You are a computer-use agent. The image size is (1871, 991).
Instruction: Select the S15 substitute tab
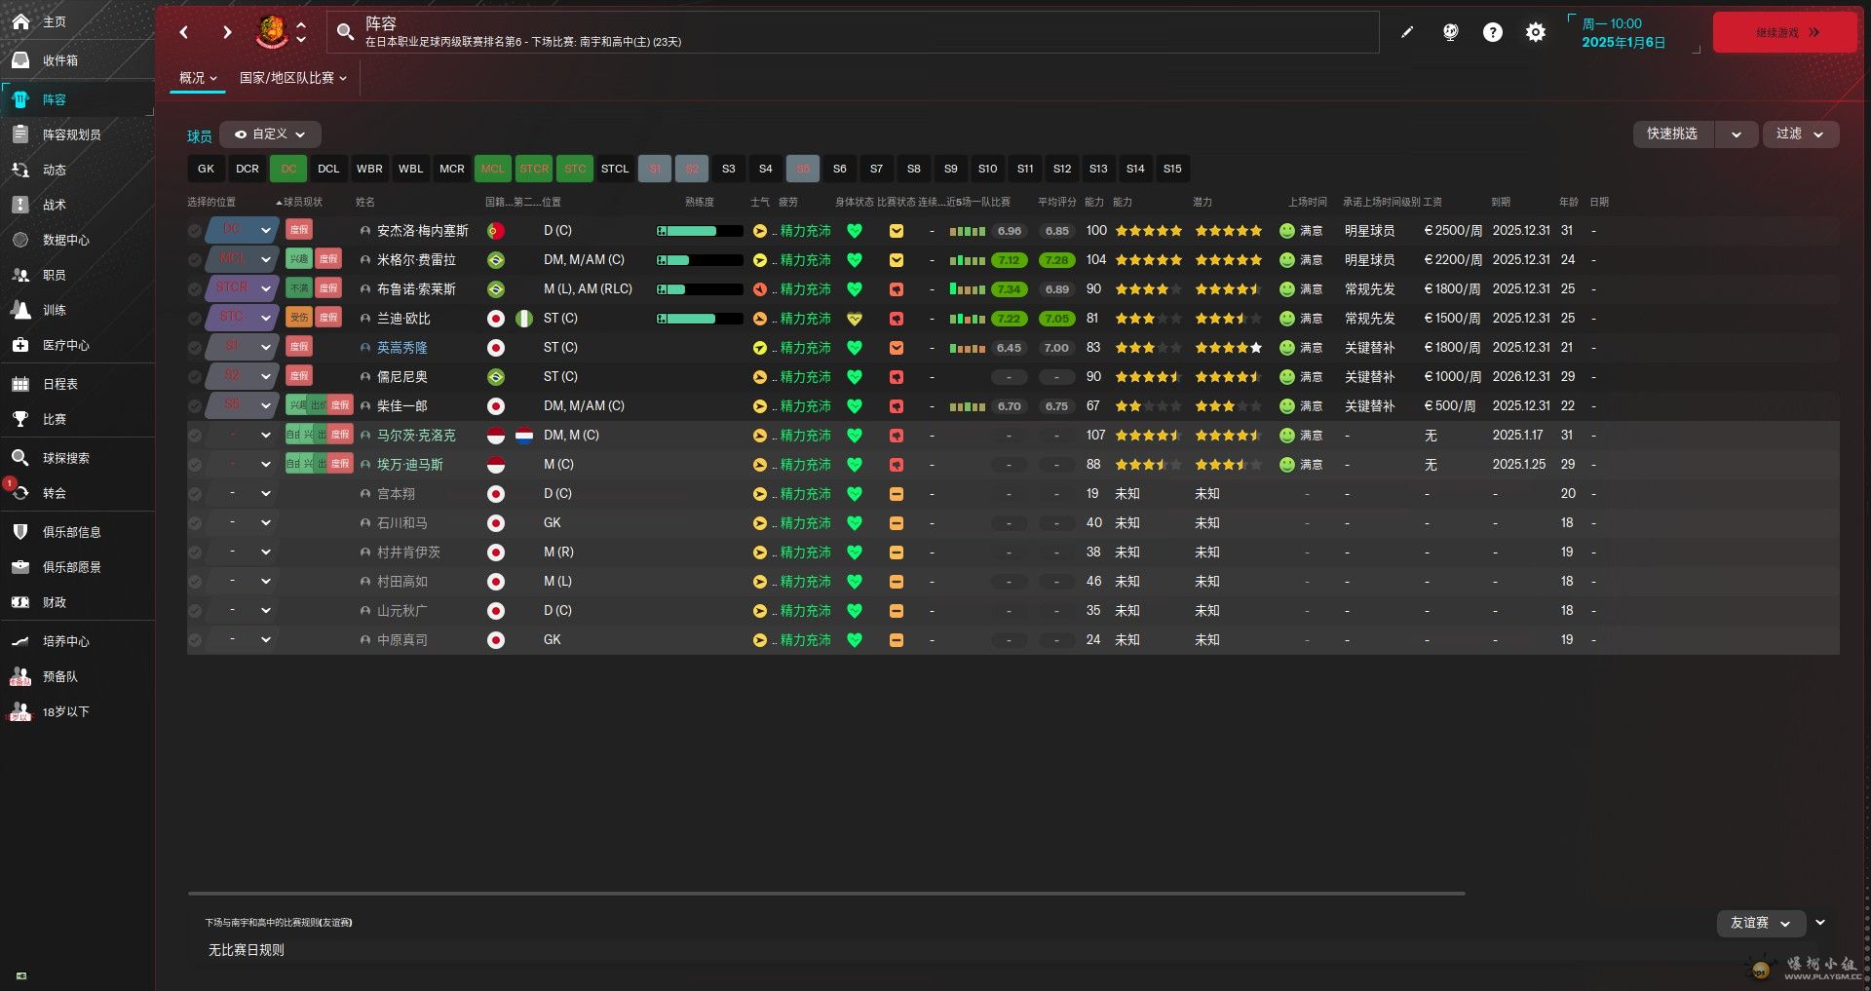coord(1172,169)
